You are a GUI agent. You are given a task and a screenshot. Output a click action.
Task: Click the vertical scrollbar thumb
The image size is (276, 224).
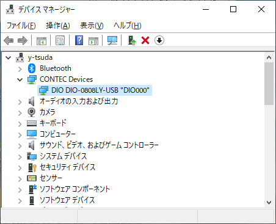point(269,84)
